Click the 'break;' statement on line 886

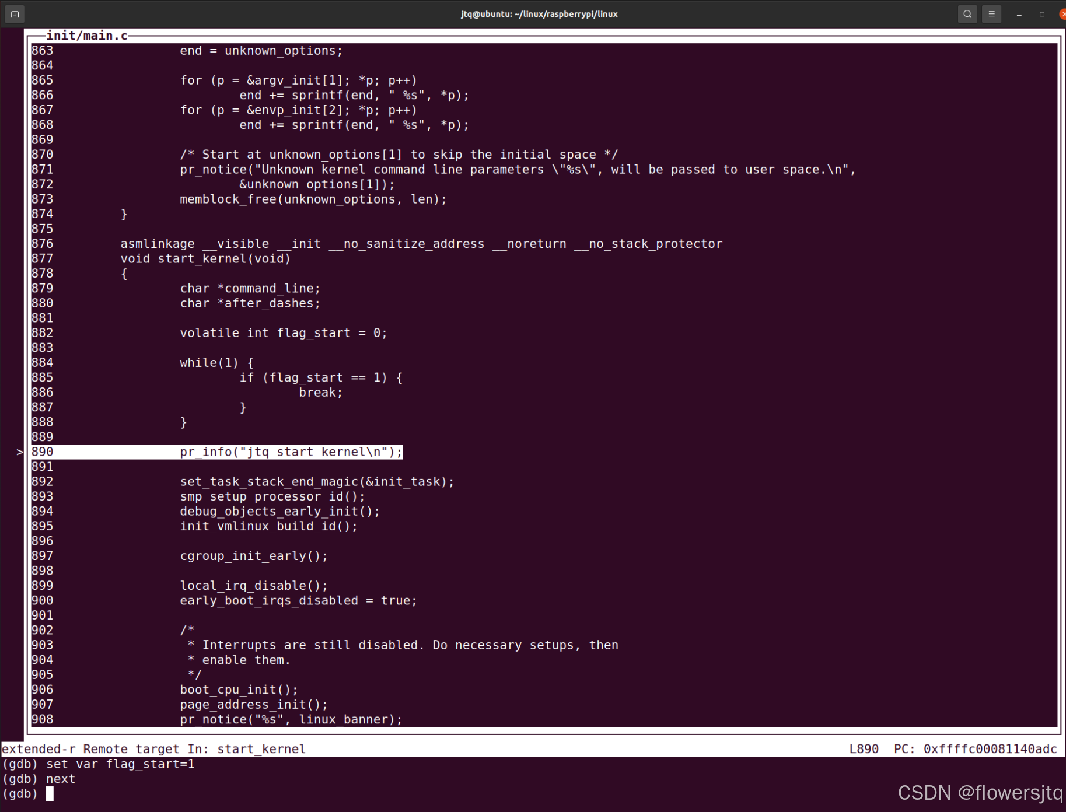click(321, 393)
